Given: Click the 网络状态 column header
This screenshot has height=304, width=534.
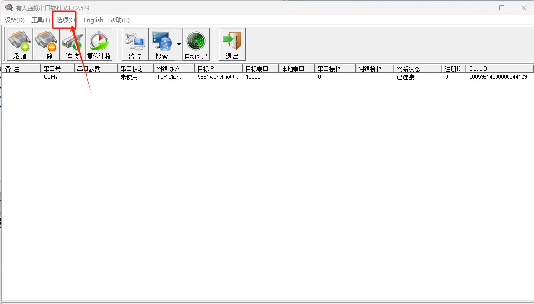Looking at the screenshot, I should 417,69.
